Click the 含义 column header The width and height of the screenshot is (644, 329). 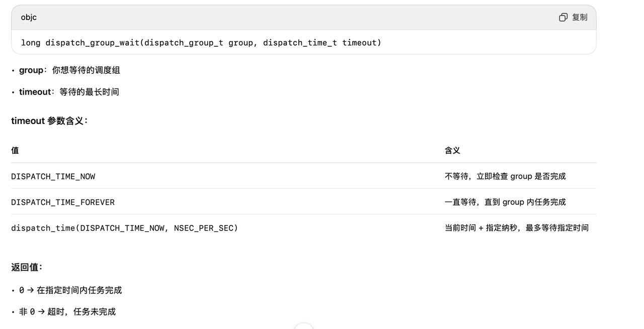click(451, 150)
